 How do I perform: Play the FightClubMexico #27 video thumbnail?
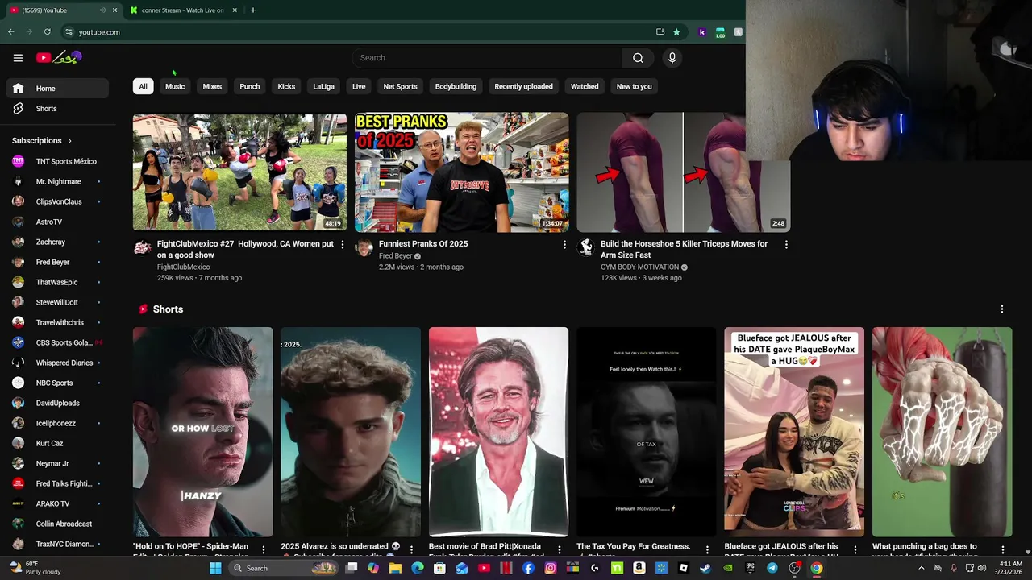239,172
